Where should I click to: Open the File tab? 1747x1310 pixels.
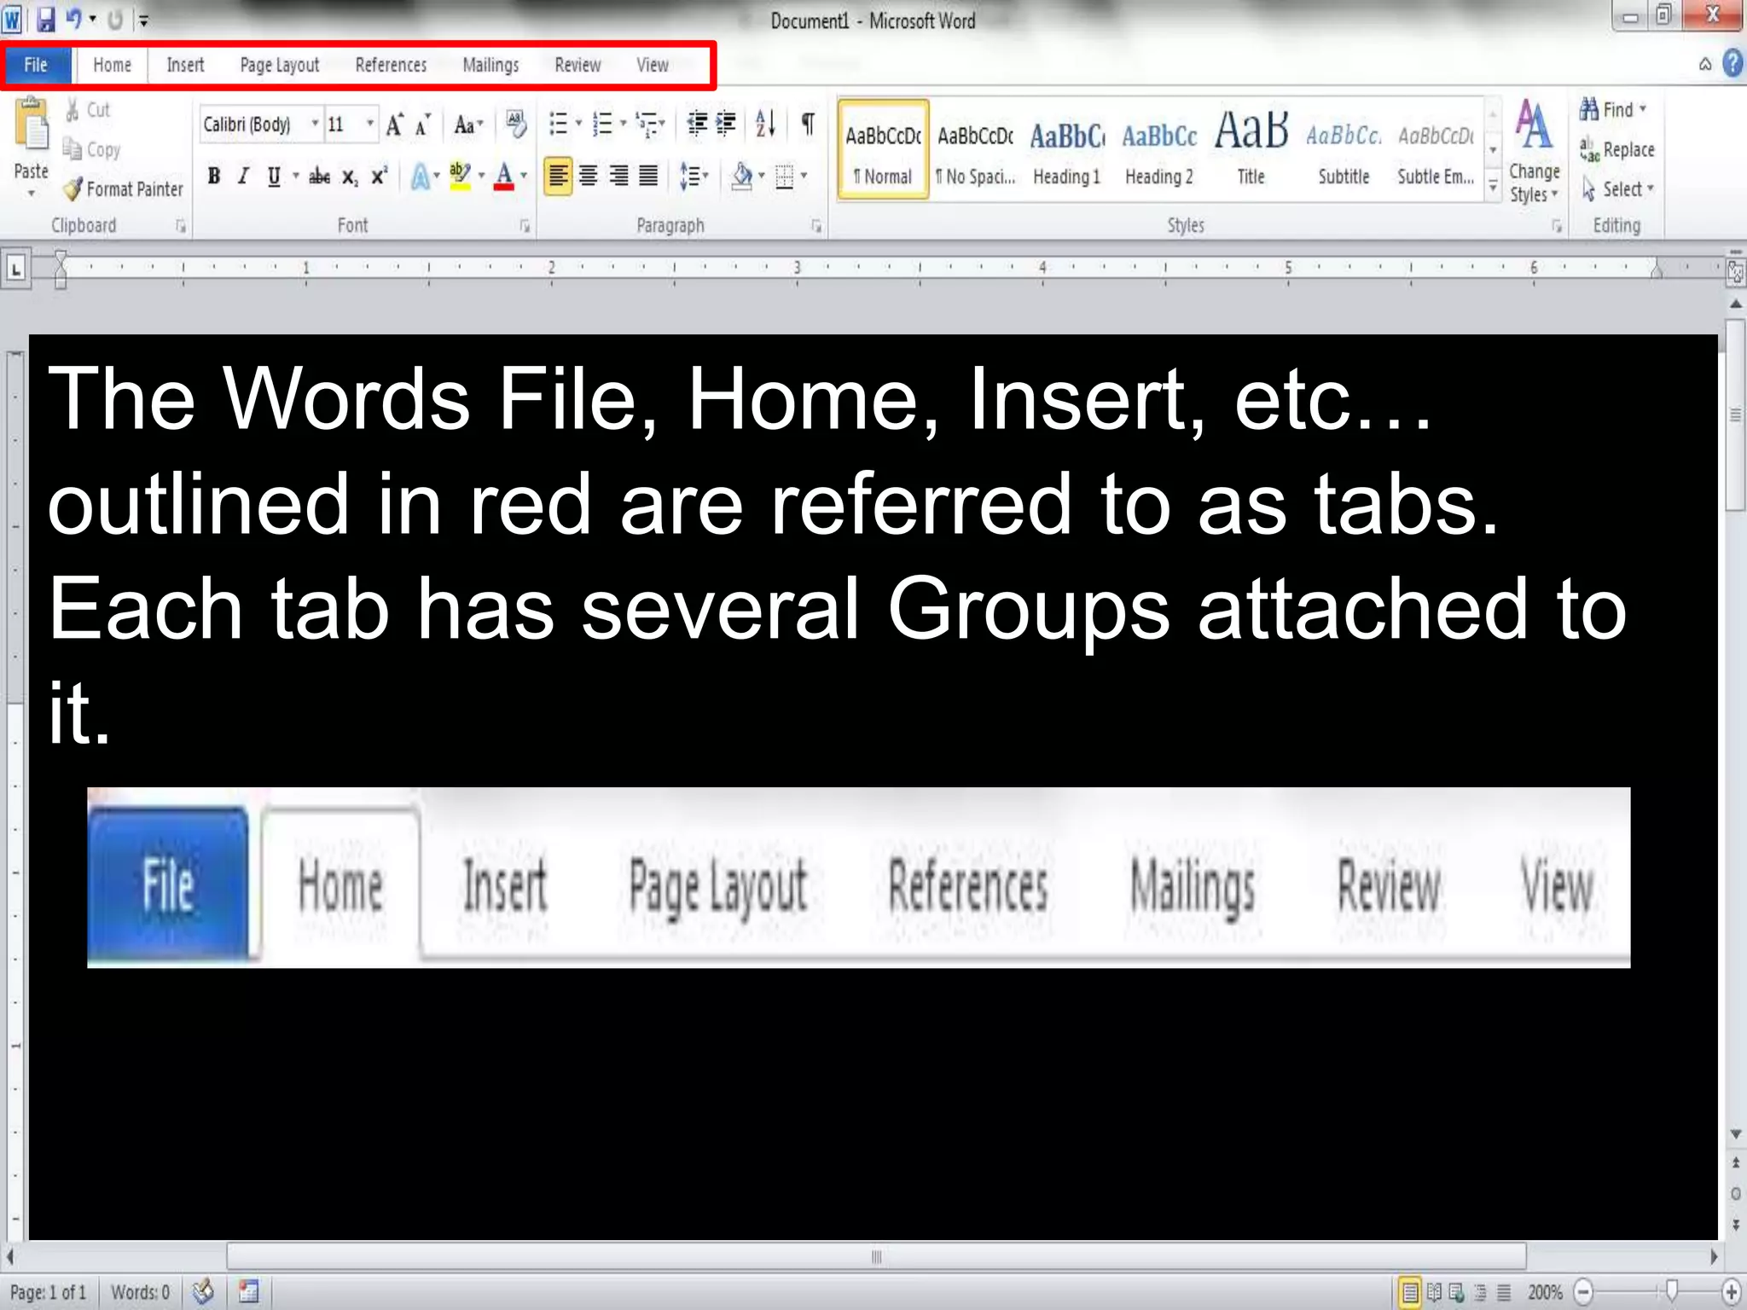(x=36, y=65)
